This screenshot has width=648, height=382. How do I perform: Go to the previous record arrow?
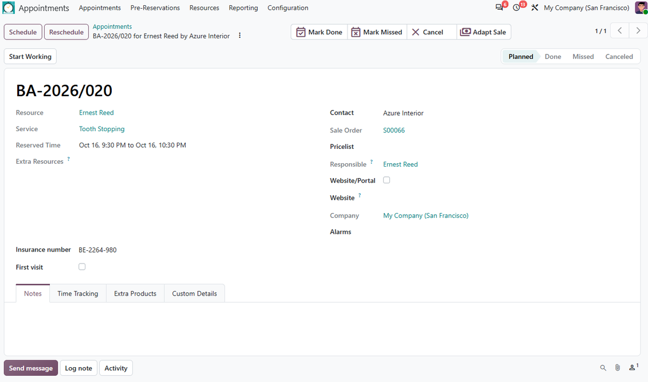(x=619, y=30)
